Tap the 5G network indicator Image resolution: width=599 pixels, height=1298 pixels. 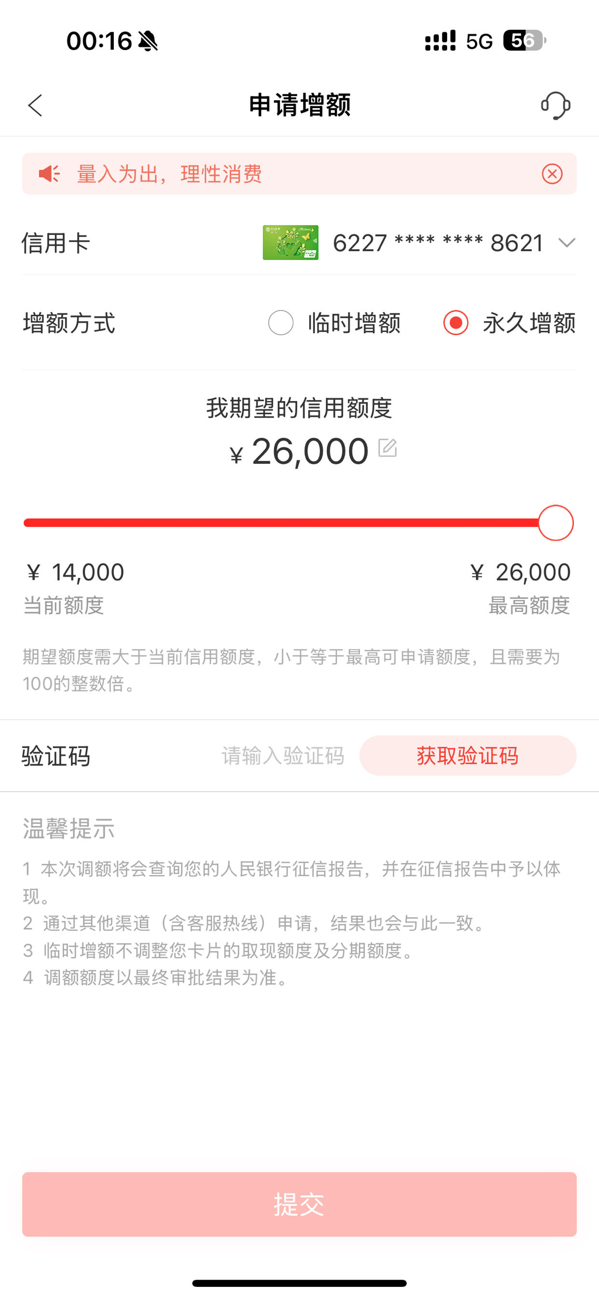[x=479, y=41]
